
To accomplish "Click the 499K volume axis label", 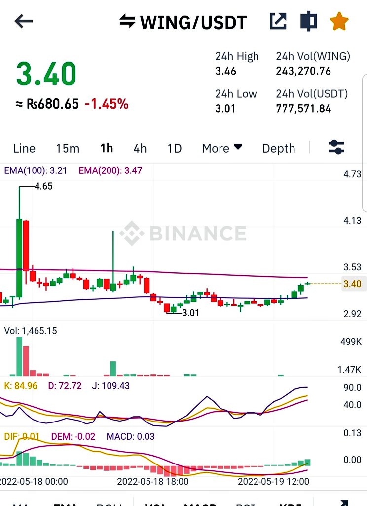I will (x=351, y=342).
